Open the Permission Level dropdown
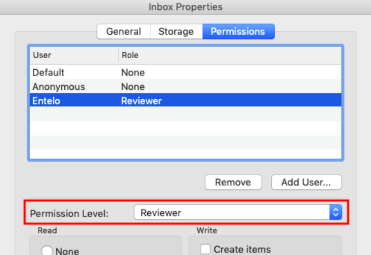371x255 pixels. click(x=238, y=212)
